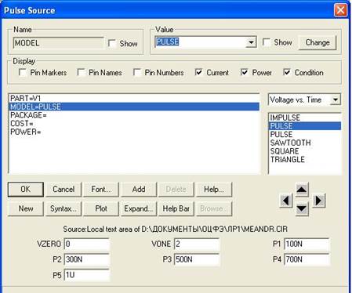Click the Help... button

(x=214, y=190)
